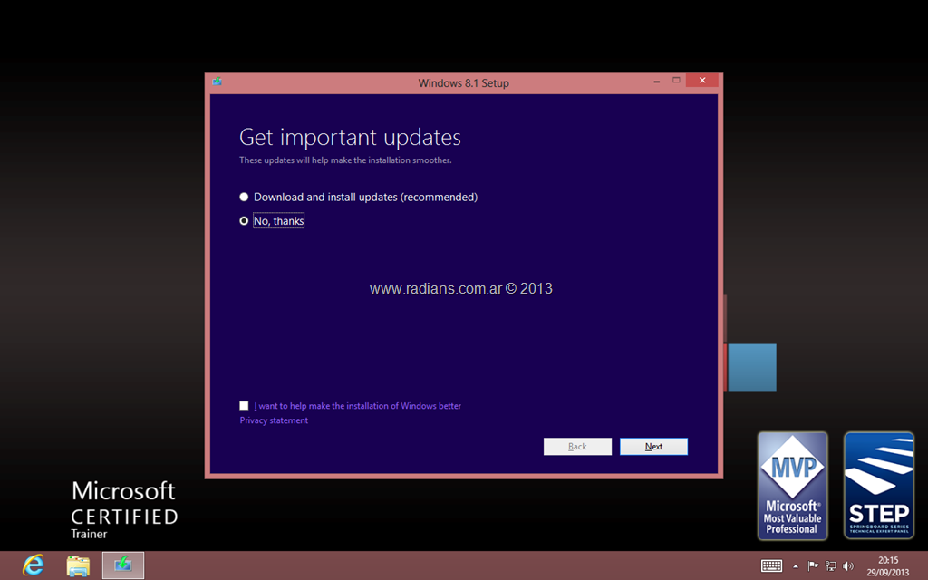This screenshot has width=928, height=580.
Task: Open the volume speaker icon
Action: (x=848, y=566)
